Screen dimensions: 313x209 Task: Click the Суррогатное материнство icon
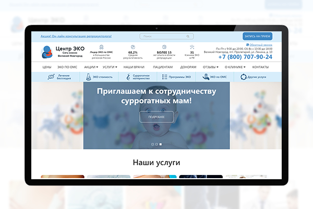point(128,77)
